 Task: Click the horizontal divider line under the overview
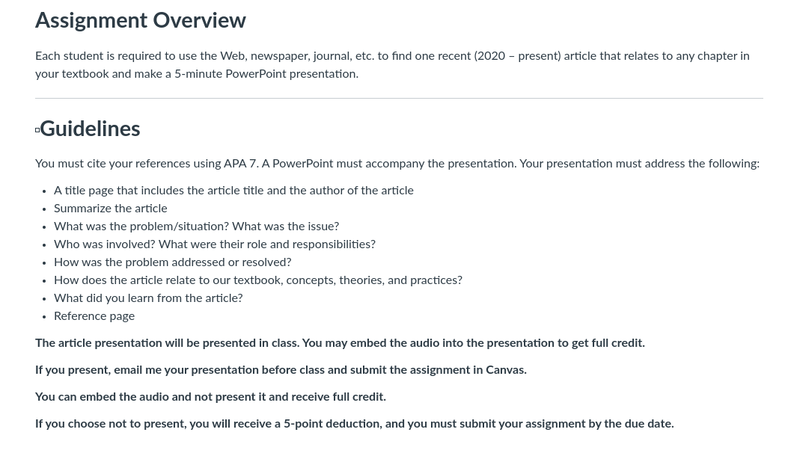coord(399,99)
